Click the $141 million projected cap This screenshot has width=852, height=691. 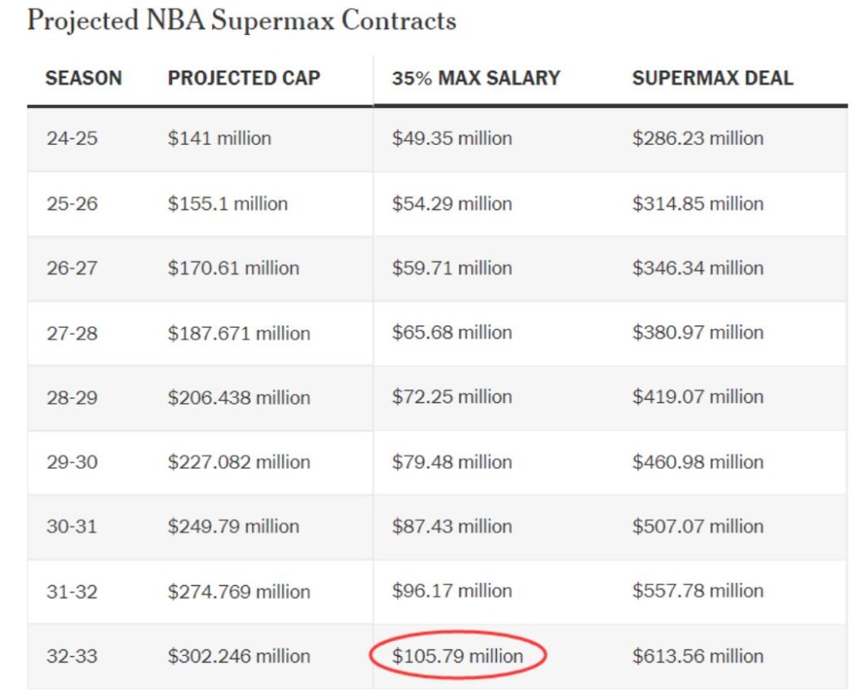pyautogui.click(x=220, y=138)
